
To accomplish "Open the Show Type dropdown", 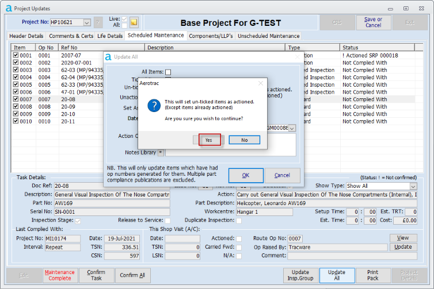I will coord(413,186).
